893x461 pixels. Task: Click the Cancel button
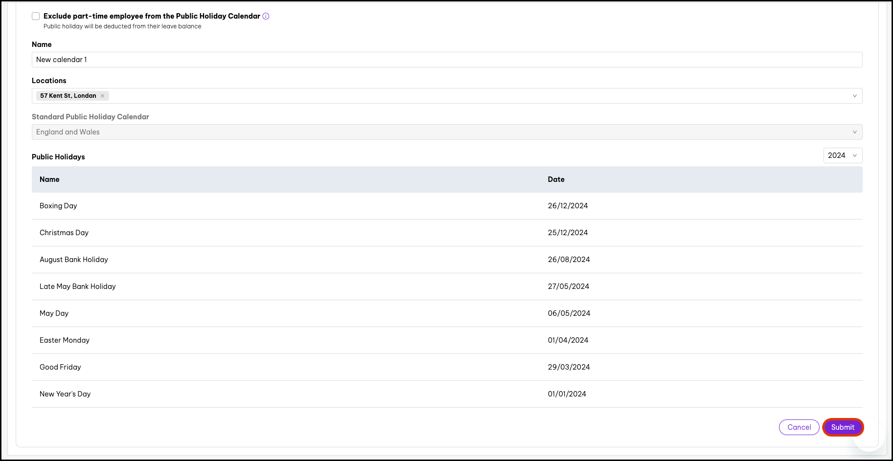(x=799, y=427)
